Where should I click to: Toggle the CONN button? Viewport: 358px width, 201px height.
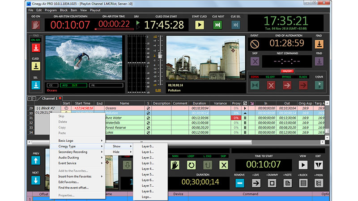255,85
